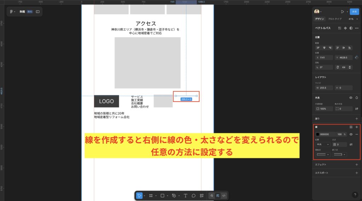This screenshot has width=362, height=201.
Task: Add a new effect with エフェクト plus
Action: pos(356,165)
